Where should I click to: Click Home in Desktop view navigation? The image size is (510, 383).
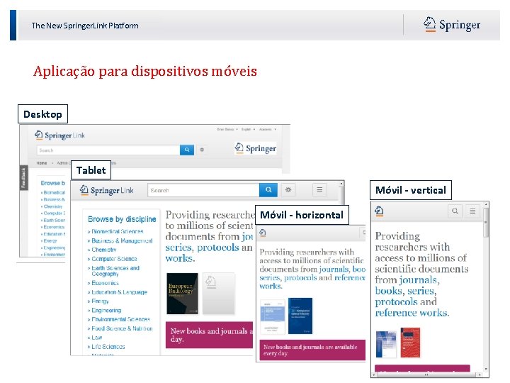point(42,163)
